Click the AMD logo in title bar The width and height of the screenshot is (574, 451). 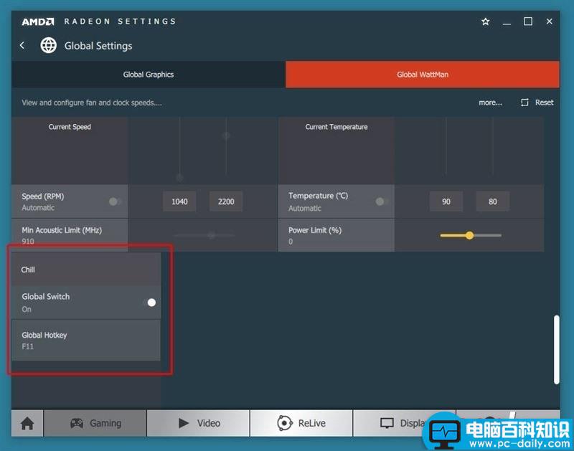(x=38, y=22)
